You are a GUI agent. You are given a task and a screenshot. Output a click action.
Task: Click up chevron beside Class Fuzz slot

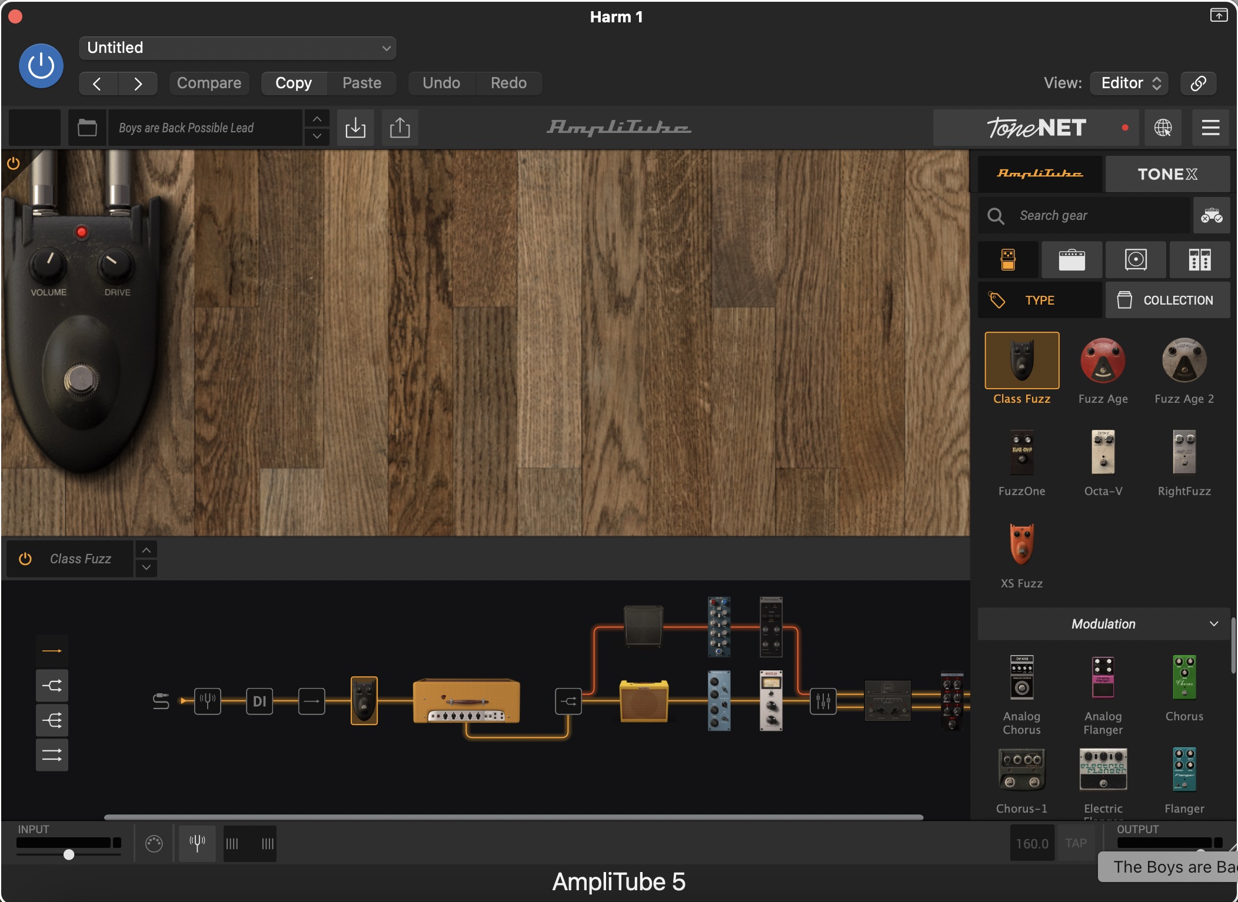pos(147,550)
